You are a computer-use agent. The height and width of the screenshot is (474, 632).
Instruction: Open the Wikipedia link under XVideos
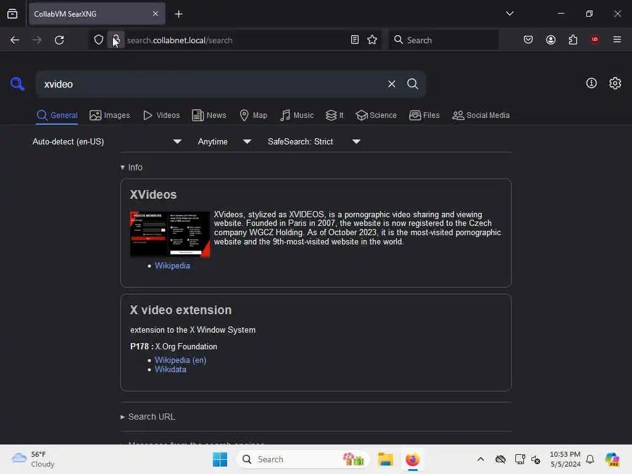coord(172,265)
